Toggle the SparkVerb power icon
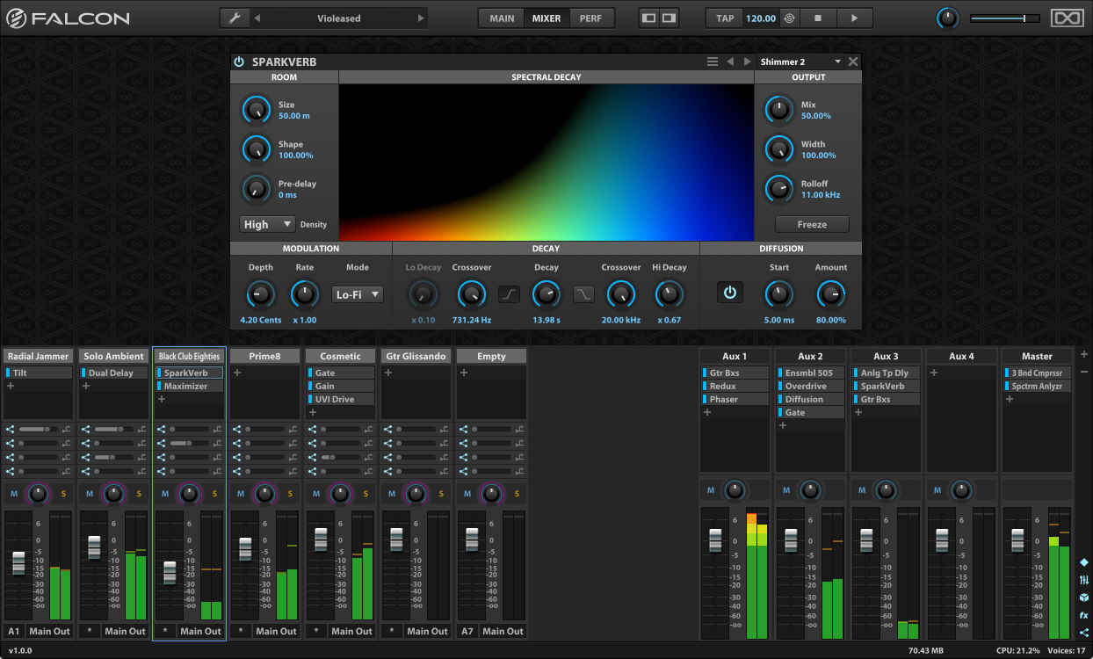Viewport: 1093px width, 659px height. pos(239,62)
